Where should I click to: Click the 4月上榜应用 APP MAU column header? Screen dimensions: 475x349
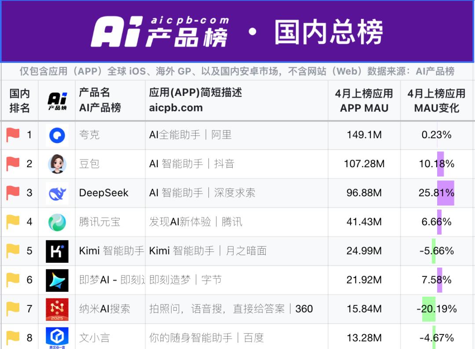(364, 101)
